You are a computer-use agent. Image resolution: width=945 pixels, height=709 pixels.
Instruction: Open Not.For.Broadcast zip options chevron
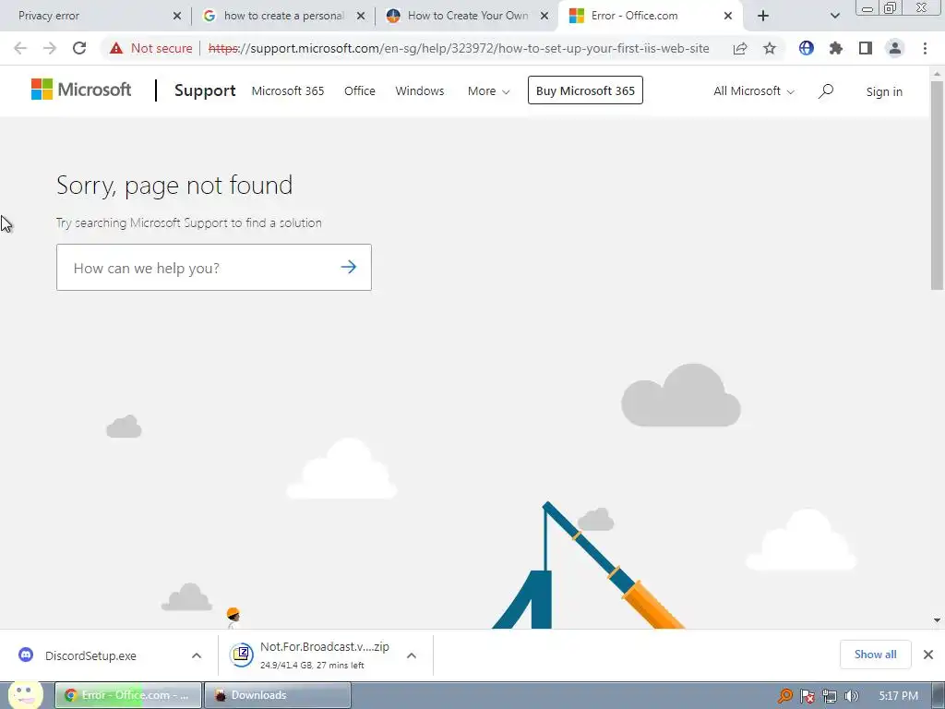[x=412, y=655]
